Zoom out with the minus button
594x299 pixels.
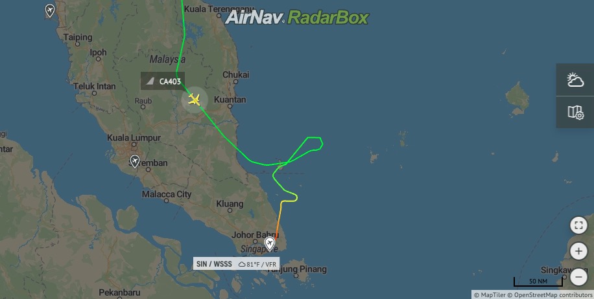point(578,277)
